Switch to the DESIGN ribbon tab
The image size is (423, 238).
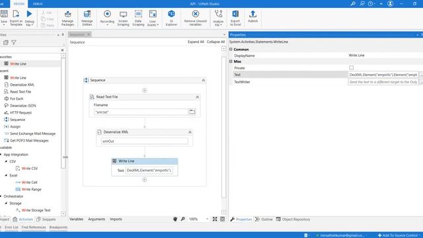(19, 4)
